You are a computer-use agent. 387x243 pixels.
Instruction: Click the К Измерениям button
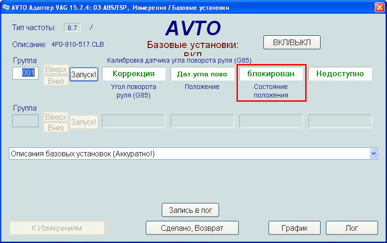[57, 228]
